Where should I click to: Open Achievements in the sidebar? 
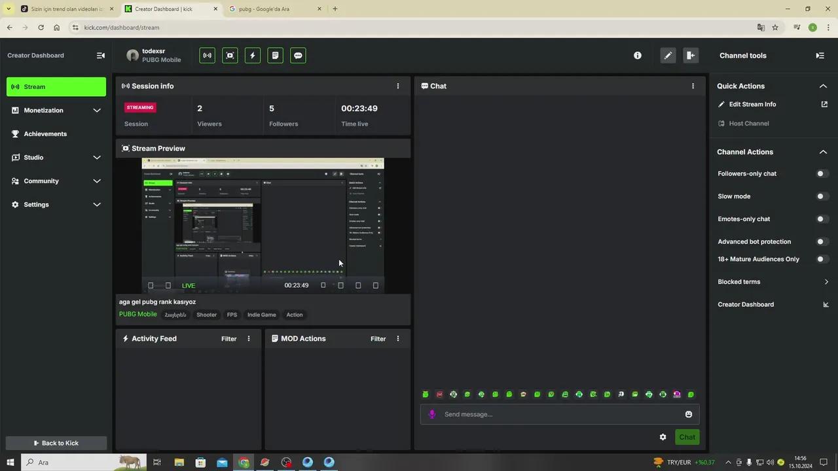click(45, 134)
